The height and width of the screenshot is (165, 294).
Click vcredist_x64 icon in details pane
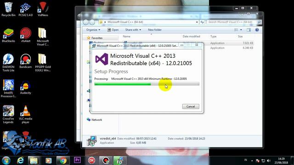pos(92,141)
